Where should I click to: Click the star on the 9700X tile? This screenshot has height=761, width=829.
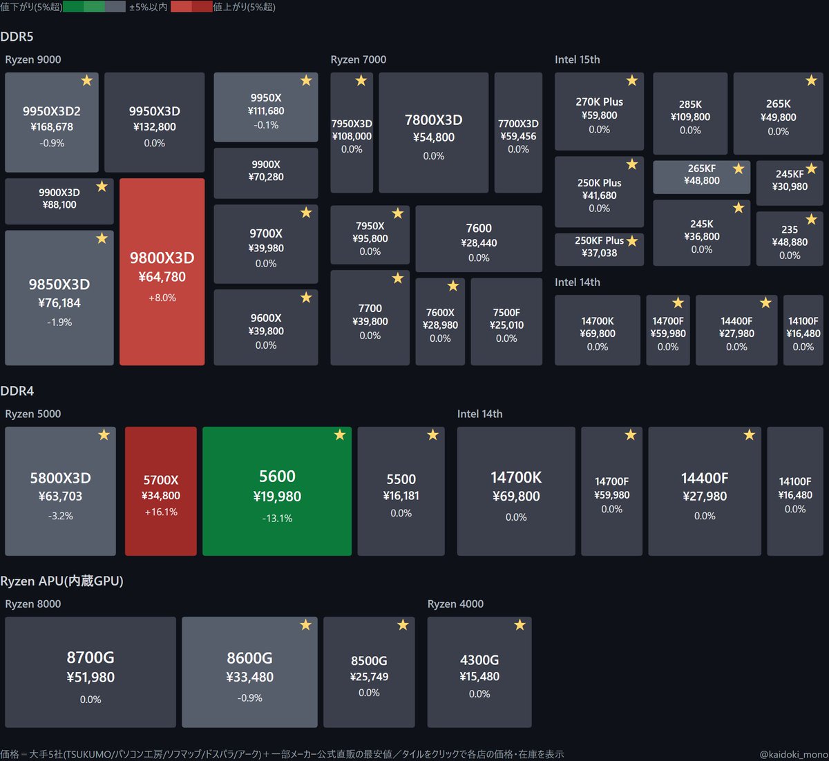click(306, 213)
